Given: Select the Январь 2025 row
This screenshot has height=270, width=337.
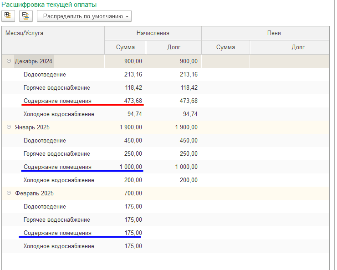Looking at the screenshot, I should (x=33, y=127).
